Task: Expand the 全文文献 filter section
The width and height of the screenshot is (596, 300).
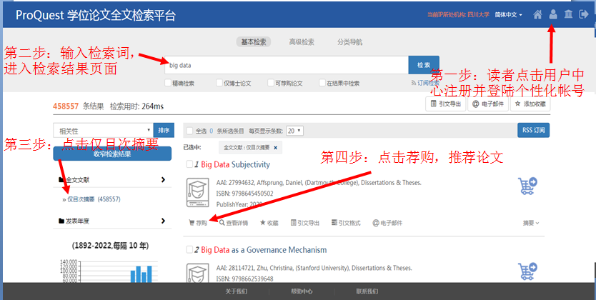Action: pyautogui.click(x=112, y=179)
